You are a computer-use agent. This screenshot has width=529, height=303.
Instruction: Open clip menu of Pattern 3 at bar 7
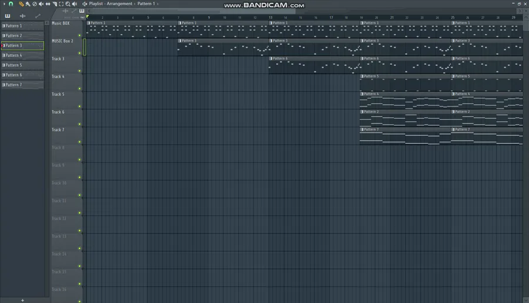point(180,41)
